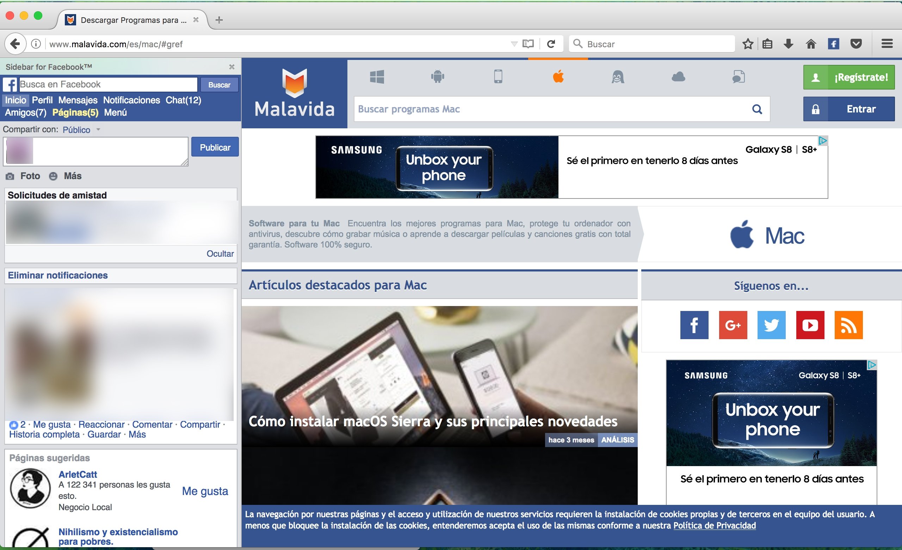Click the Buscar button in Facebook sidebar
This screenshot has width=902, height=550.
click(219, 85)
